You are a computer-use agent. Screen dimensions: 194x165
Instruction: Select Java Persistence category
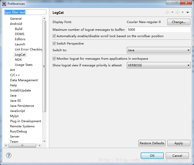click(x=22, y=106)
